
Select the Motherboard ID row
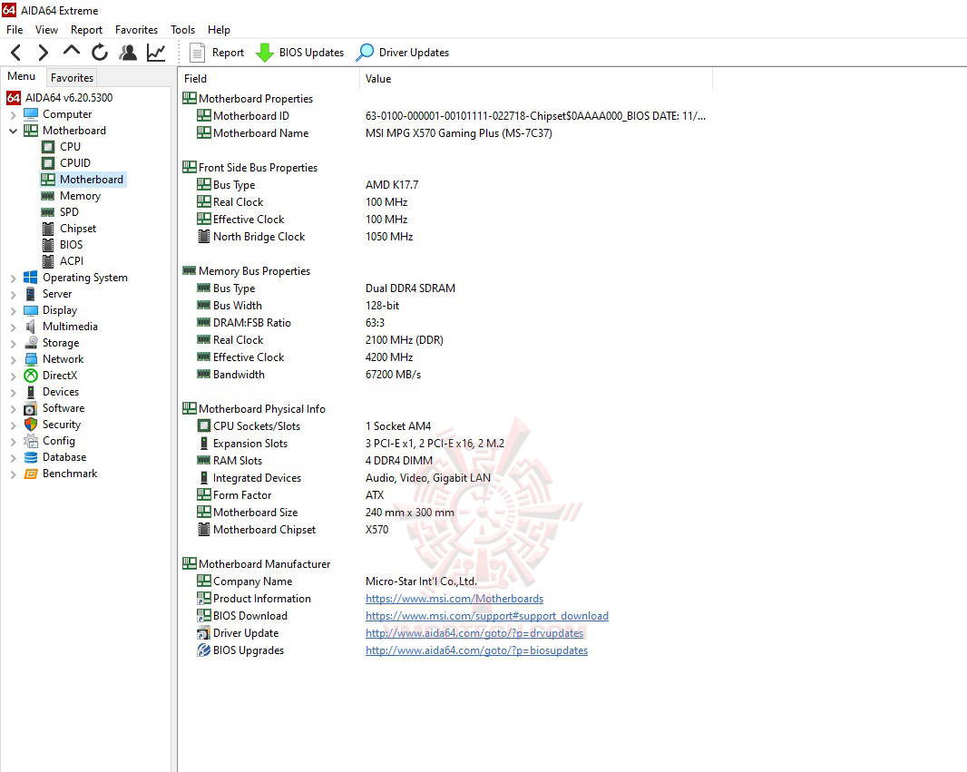pyautogui.click(x=444, y=116)
